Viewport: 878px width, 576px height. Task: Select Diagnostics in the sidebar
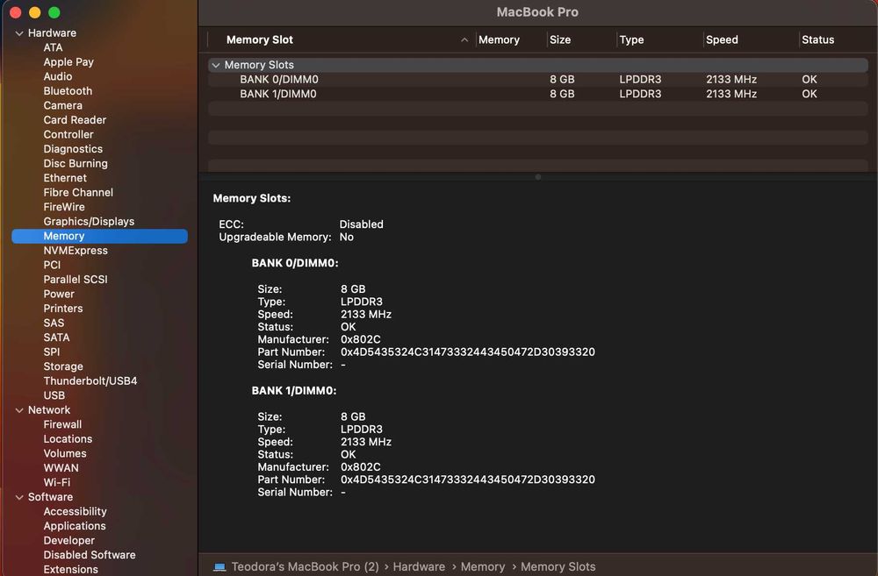(x=73, y=149)
